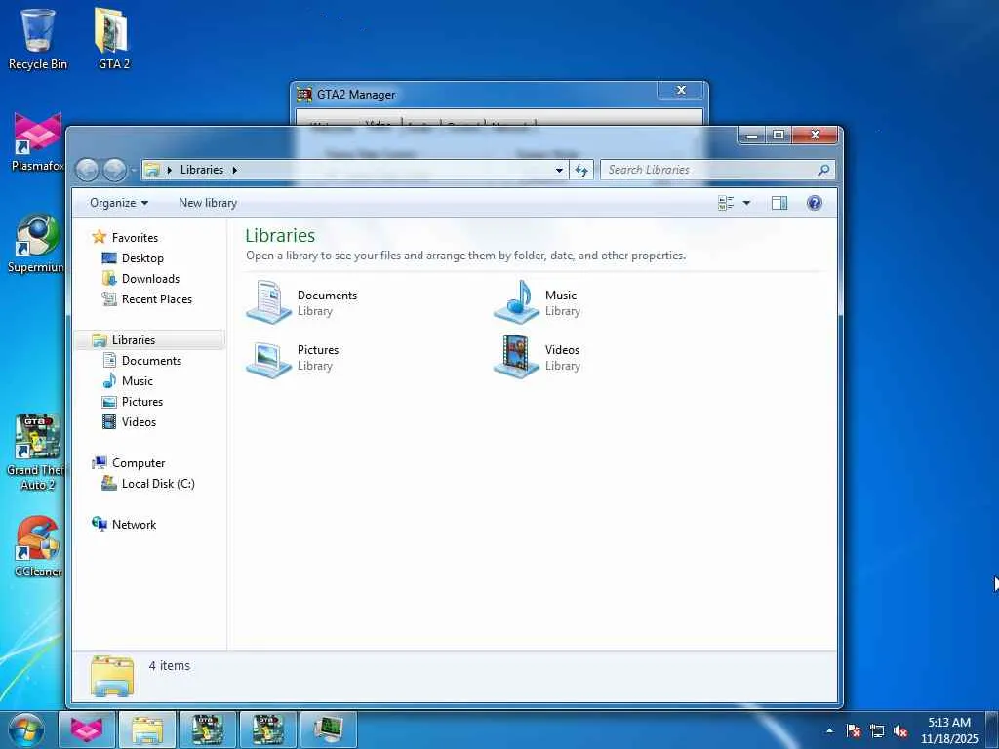Open the Documents library icon in main pane
Screen dimensions: 999x749
pos(269,302)
